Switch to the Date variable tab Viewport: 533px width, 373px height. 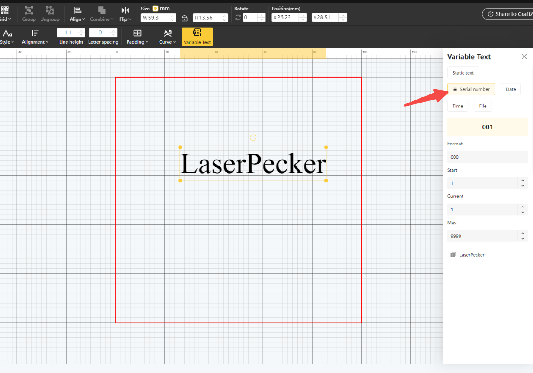pos(511,89)
